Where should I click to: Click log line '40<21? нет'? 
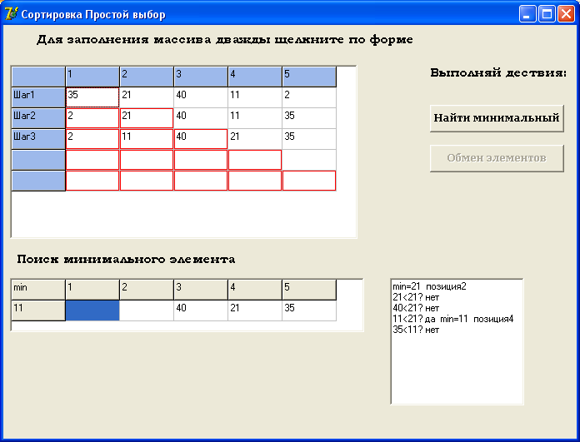[416, 308]
